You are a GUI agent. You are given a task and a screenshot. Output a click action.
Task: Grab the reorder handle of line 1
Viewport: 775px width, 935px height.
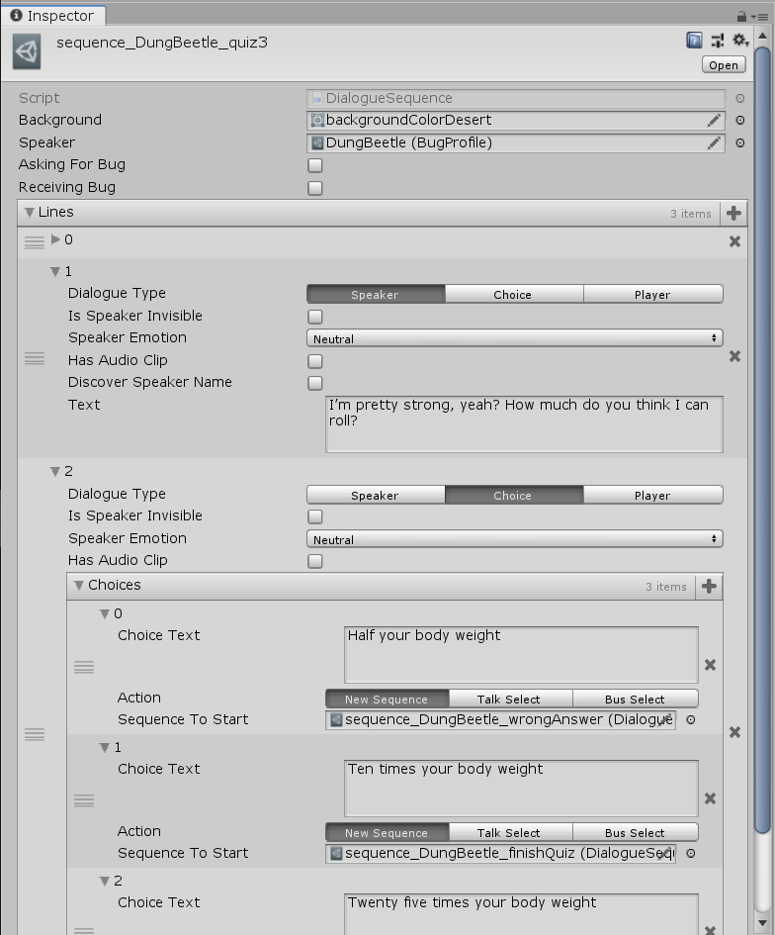pyautogui.click(x=35, y=358)
